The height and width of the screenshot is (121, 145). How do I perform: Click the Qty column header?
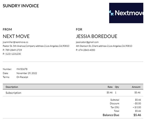tap(117, 87)
